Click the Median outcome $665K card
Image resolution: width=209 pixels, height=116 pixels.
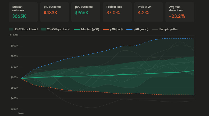point(23,12)
